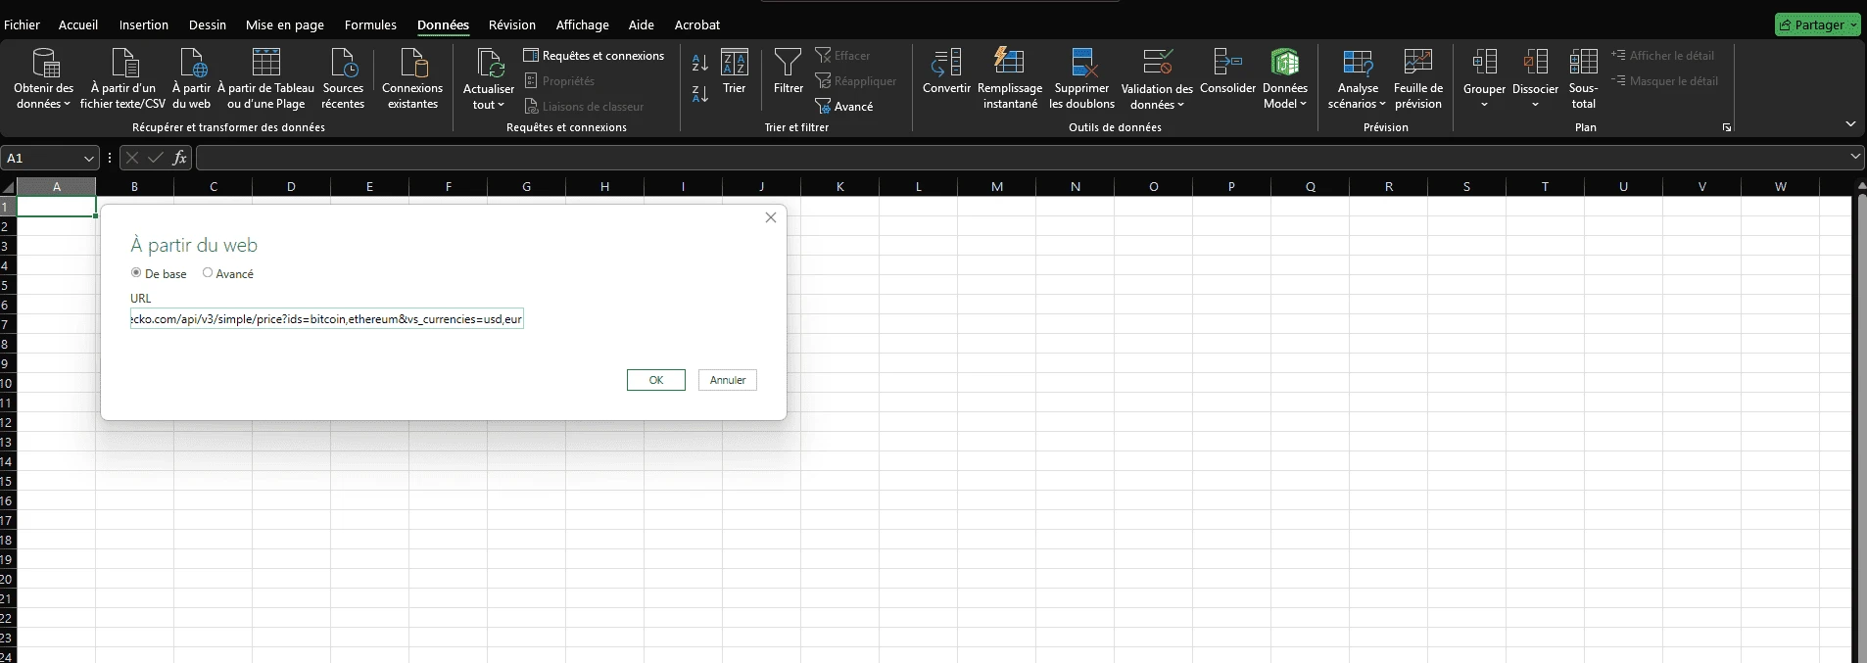
Task: Click the À partir du web icon
Action: (192, 64)
